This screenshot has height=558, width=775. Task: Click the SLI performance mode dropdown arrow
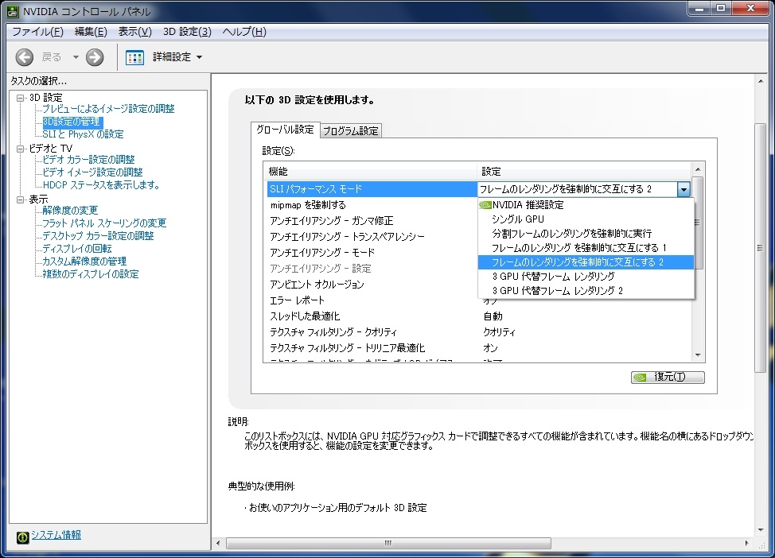(683, 189)
